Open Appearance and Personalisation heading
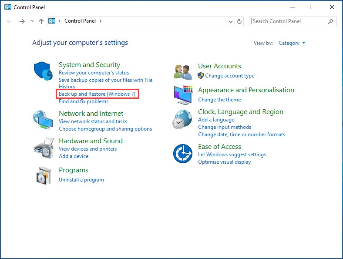 (x=246, y=90)
